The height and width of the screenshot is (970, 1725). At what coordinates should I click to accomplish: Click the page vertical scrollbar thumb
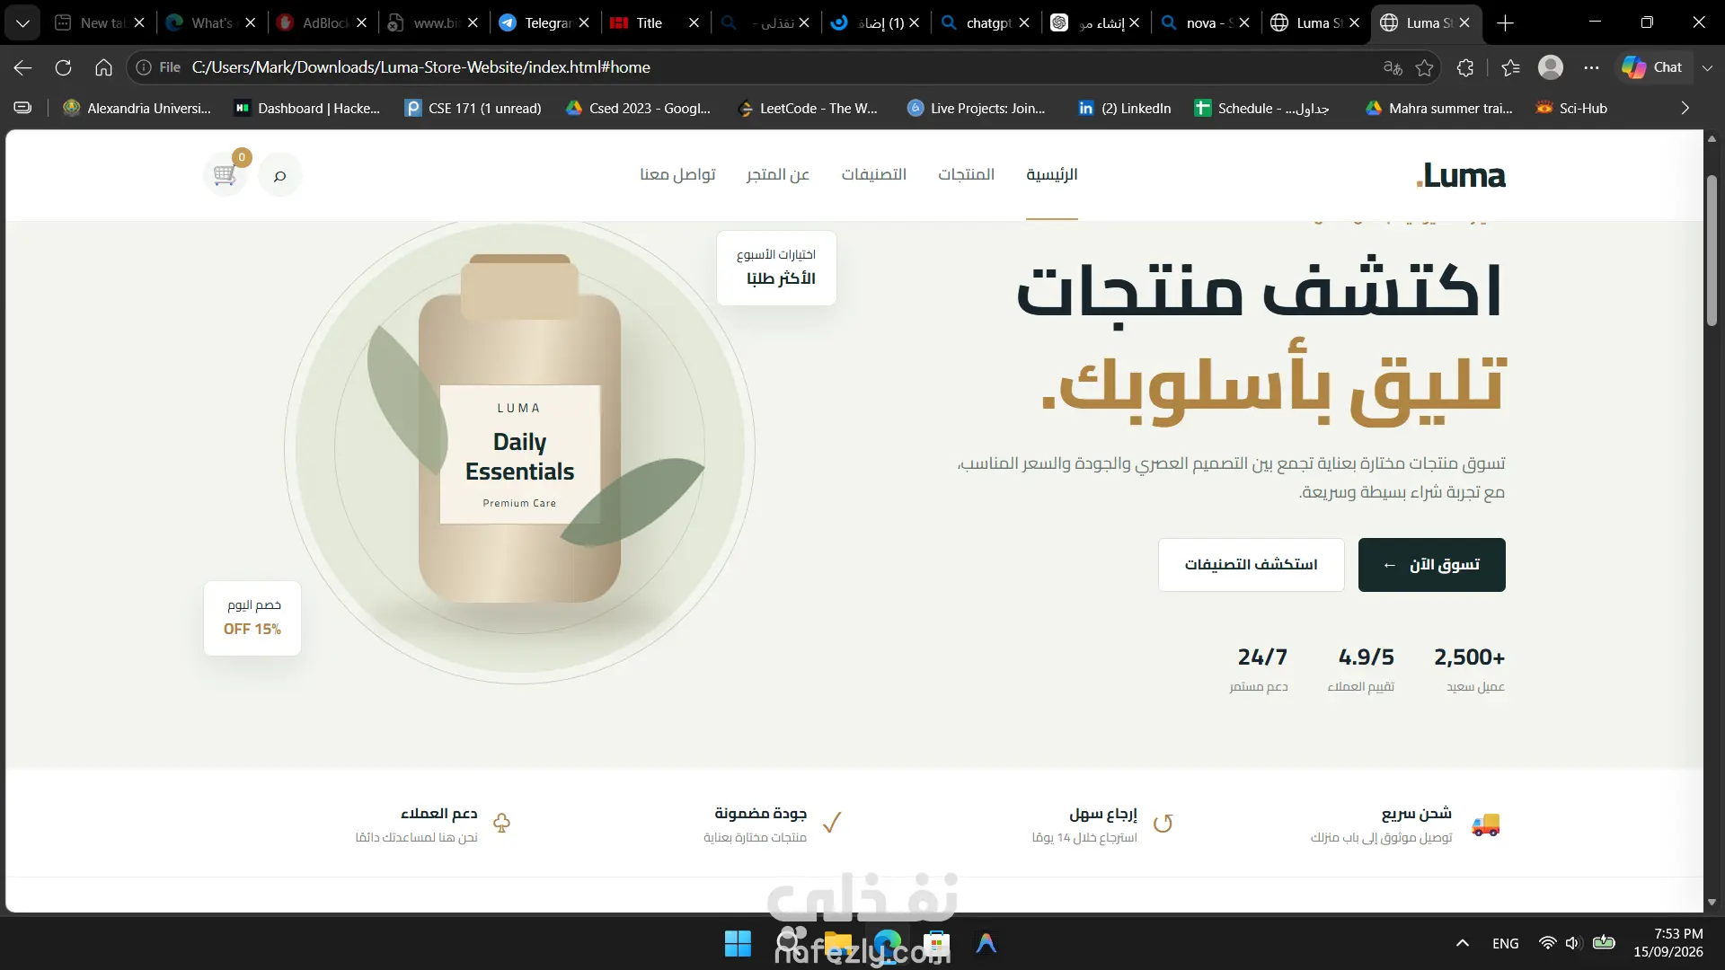click(1712, 251)
